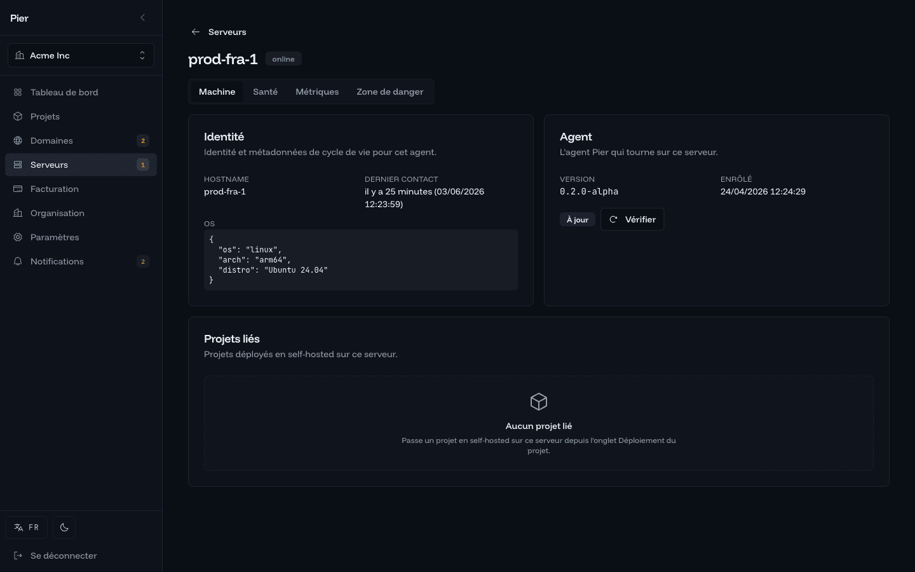The height and width of the screenshot is (572, 915).
Task: Click the Vérifier update button
Action: click(x=632, y=219)
